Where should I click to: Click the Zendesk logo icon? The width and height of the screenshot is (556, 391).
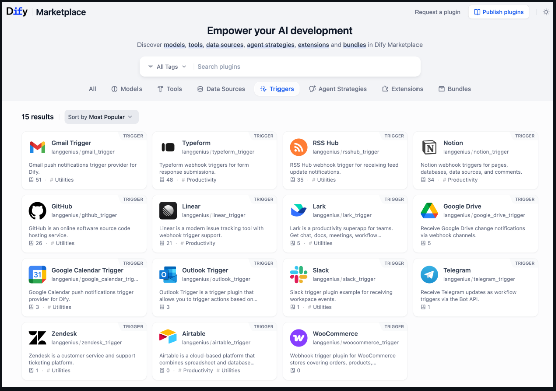(x=37, y=338)
